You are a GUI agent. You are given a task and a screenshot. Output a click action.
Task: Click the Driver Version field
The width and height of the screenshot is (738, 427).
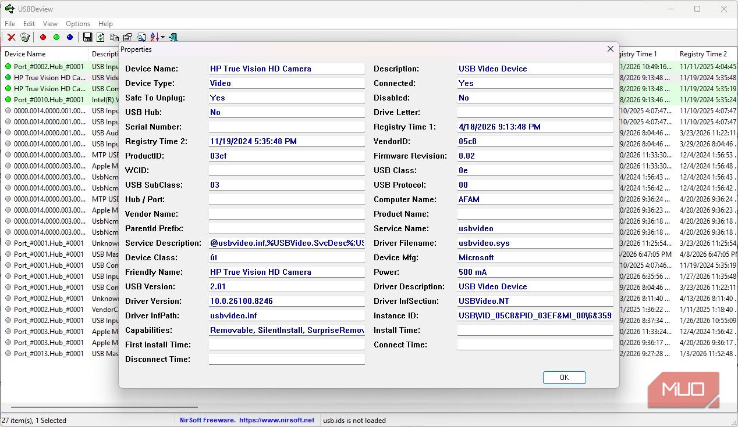click(x=287, y=301)
